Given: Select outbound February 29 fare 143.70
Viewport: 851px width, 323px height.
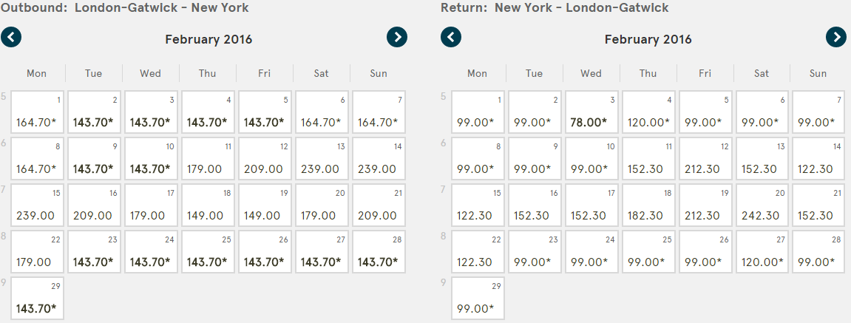Looking at the screenshot, I should (x=38, y=299).
